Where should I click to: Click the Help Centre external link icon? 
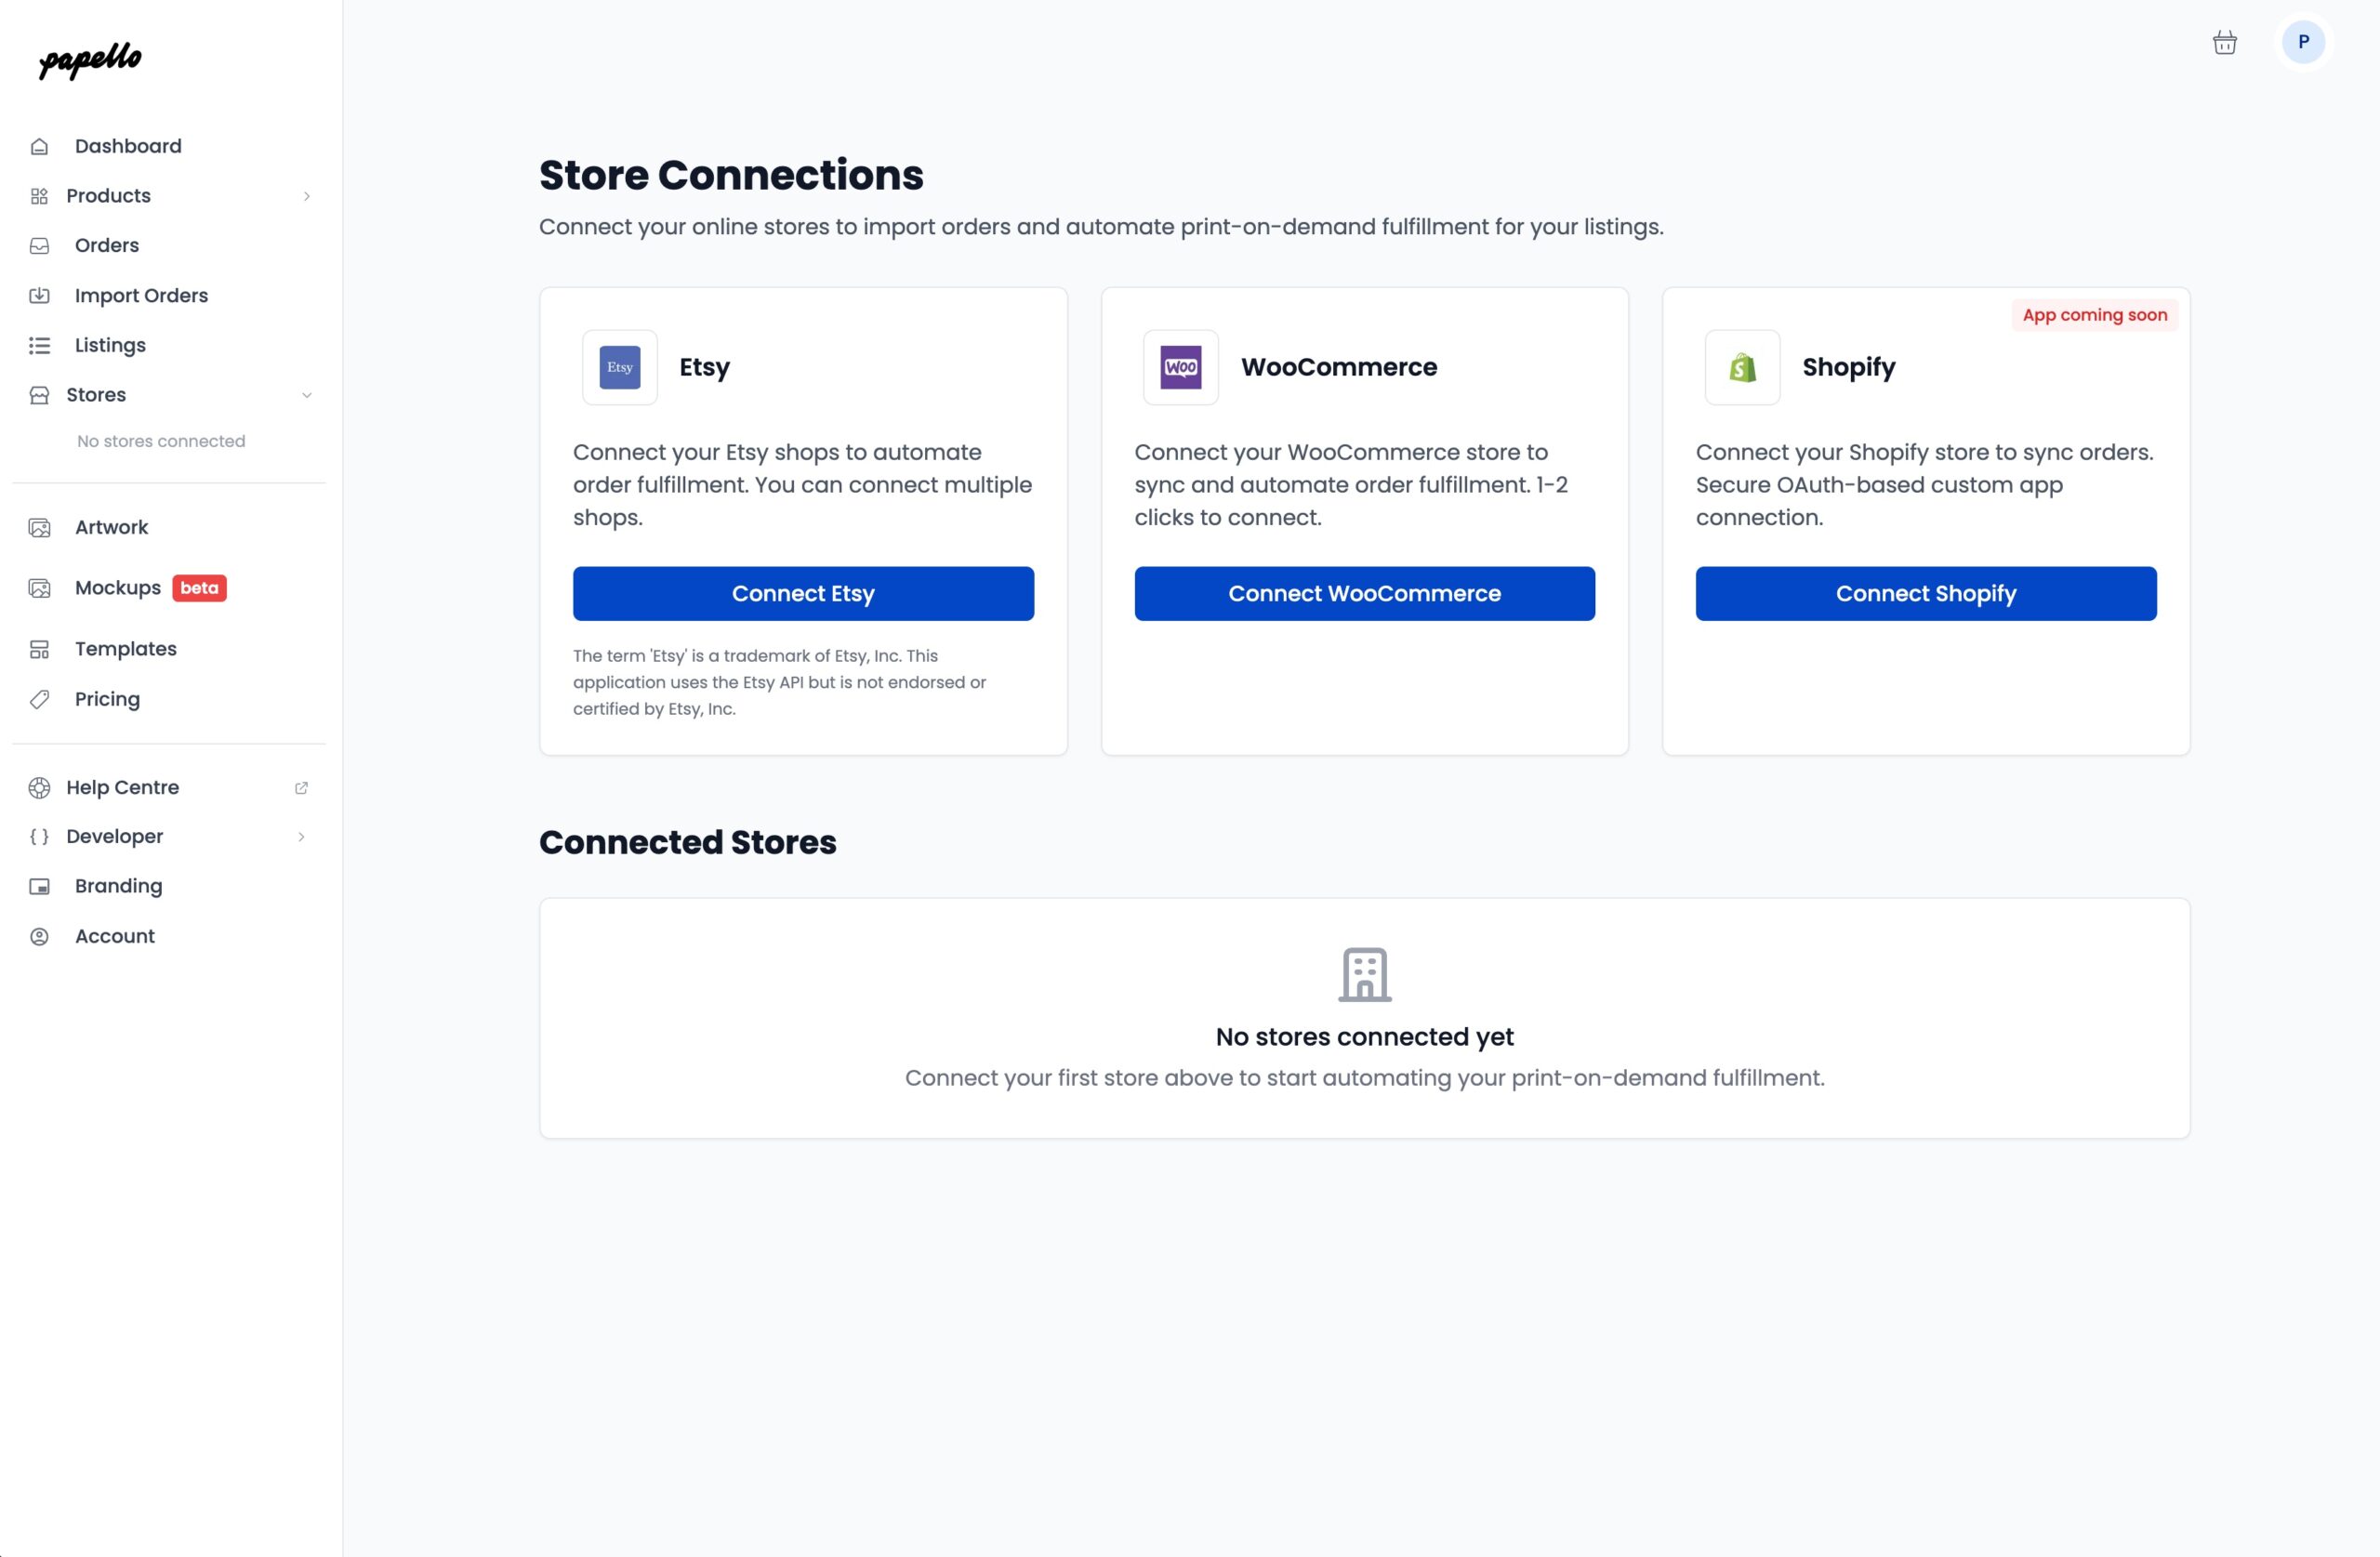(x=301, y=788)
